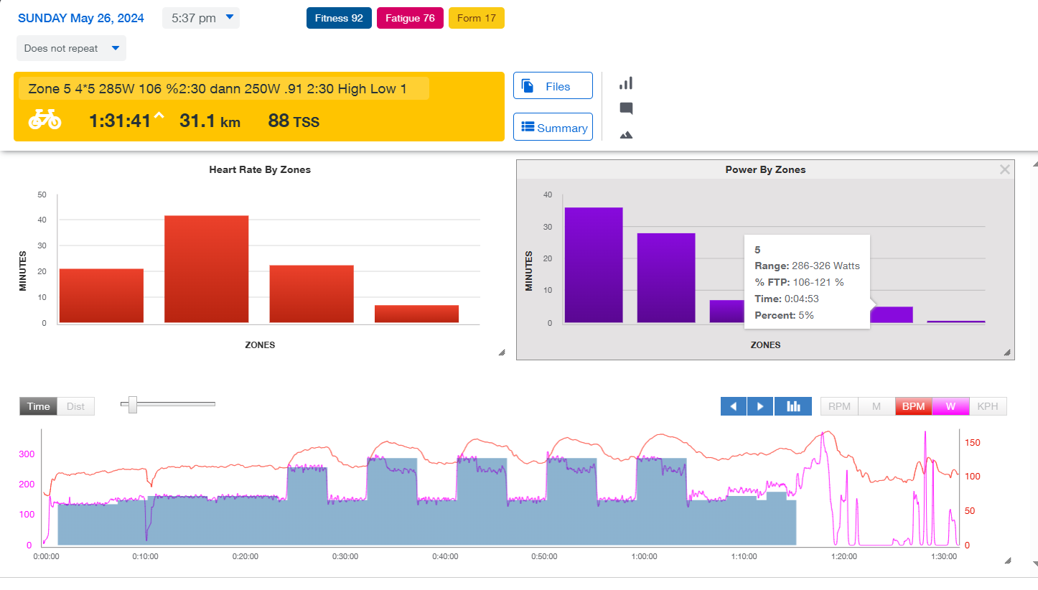The height and width of the screenshot is (590, 1038).
Task: Toggle BPM heart rate channel off
Action: tap(913, 406)
